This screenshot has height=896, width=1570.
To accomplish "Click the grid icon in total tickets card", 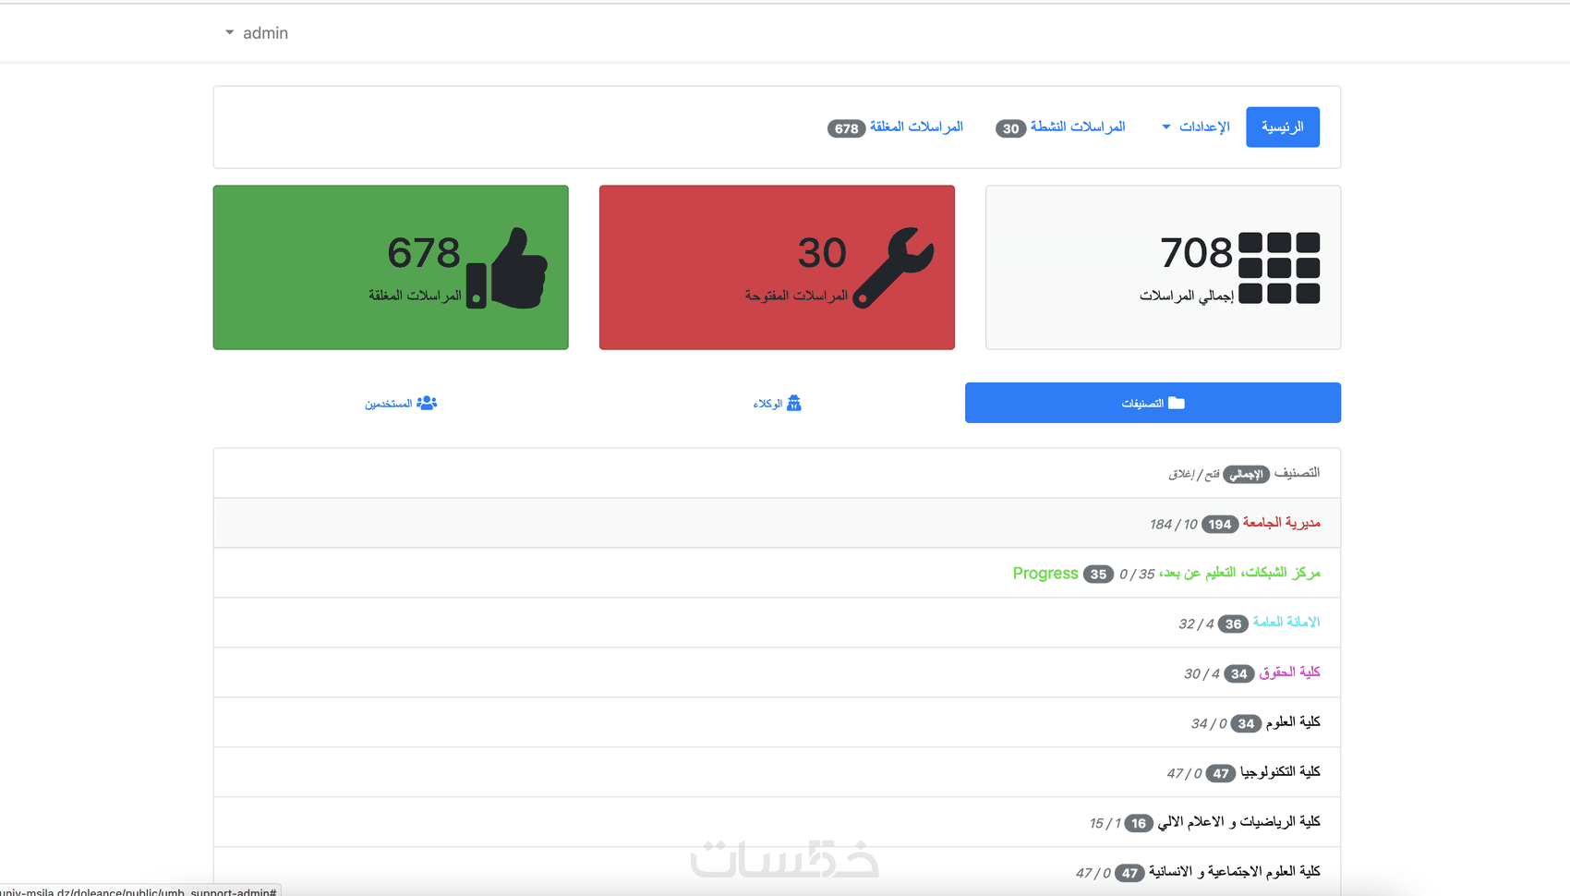I will click(x=1278, y=268).
